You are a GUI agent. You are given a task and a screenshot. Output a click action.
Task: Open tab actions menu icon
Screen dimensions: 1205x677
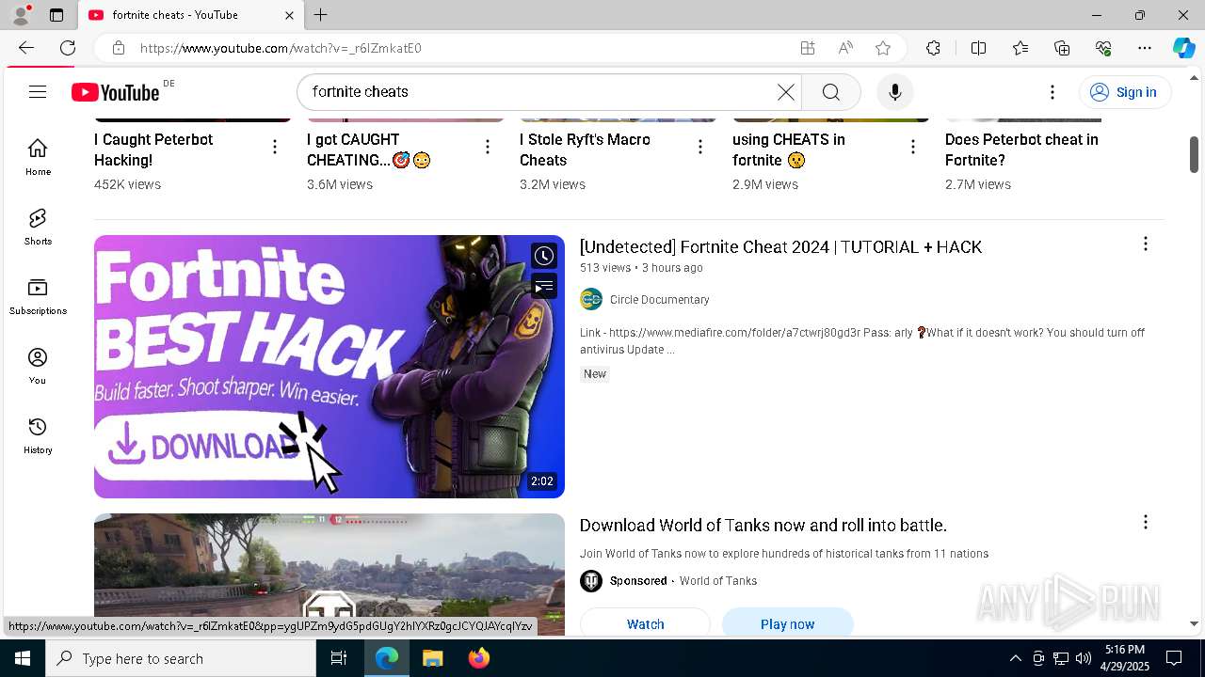click(x=56, y=15)
